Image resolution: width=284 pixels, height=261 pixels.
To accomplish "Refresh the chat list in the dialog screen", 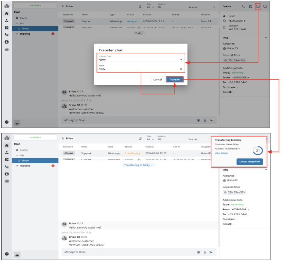I will click(140, 7).
